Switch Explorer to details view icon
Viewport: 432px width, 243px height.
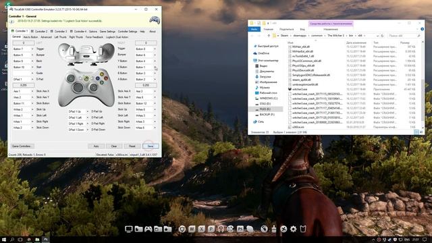point(416,132)
